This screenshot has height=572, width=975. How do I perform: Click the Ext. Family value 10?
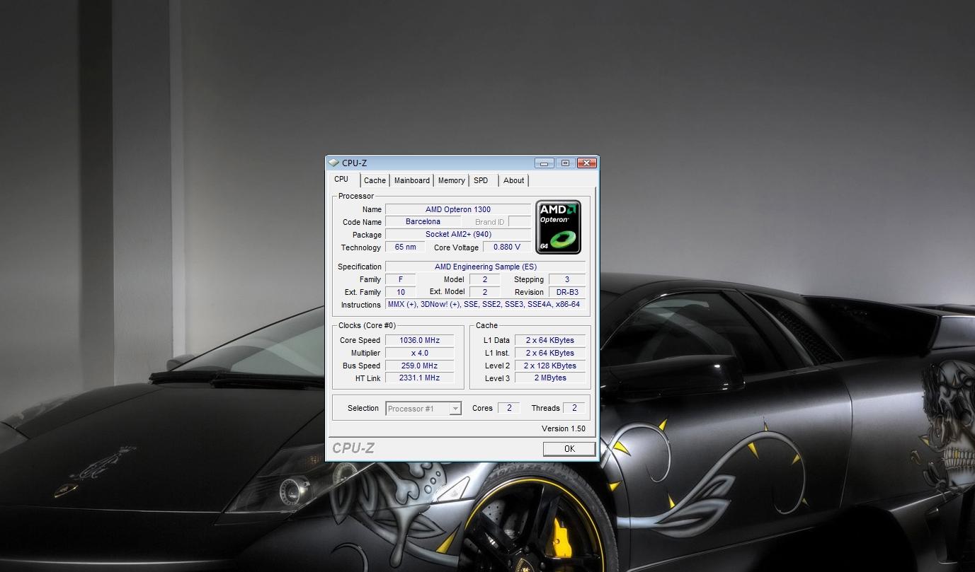(401, 292)
